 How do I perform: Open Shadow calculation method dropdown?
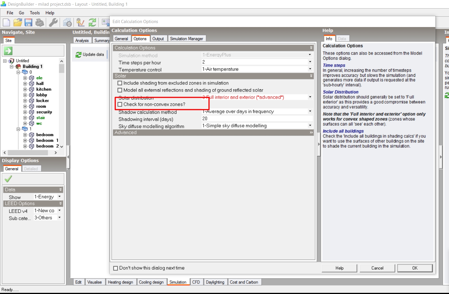click(x=310, y=111)
